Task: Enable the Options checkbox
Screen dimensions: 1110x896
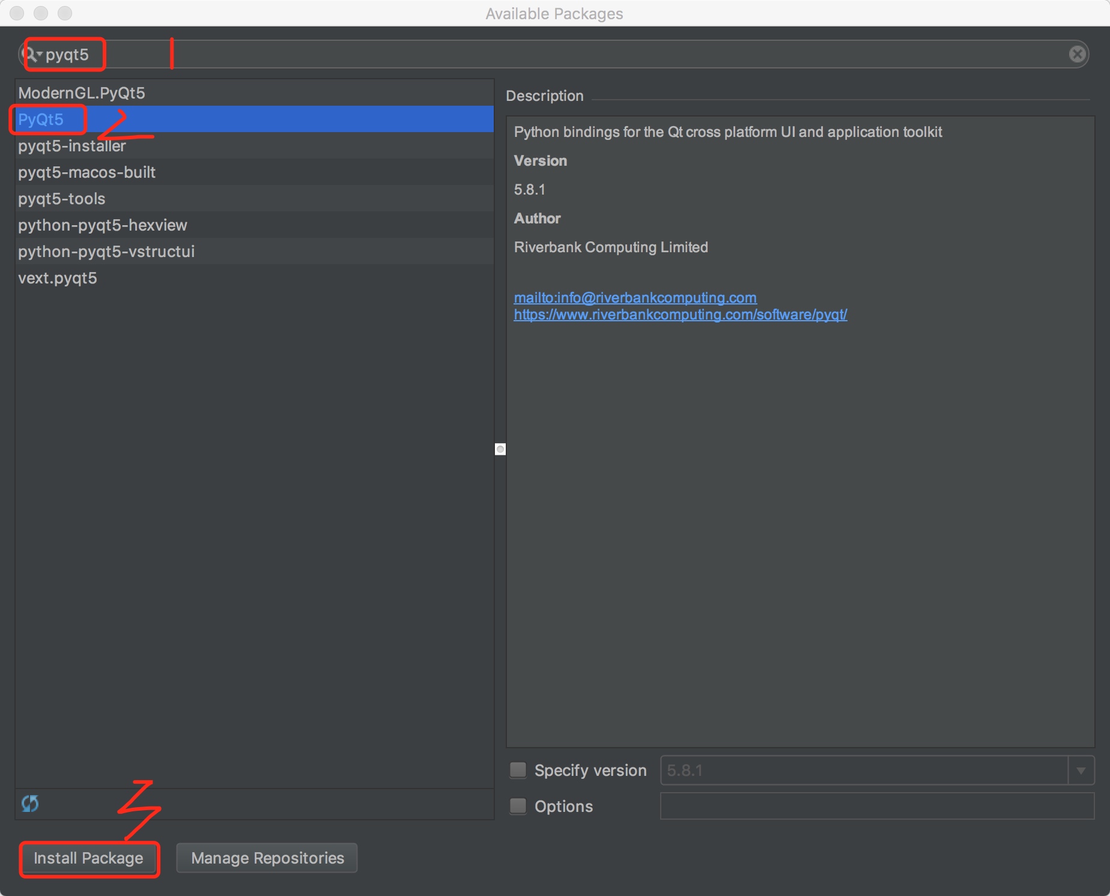Action: 518,806
